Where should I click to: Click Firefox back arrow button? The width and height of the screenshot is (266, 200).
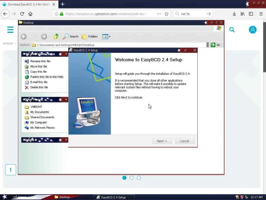(x=5, y=14)
